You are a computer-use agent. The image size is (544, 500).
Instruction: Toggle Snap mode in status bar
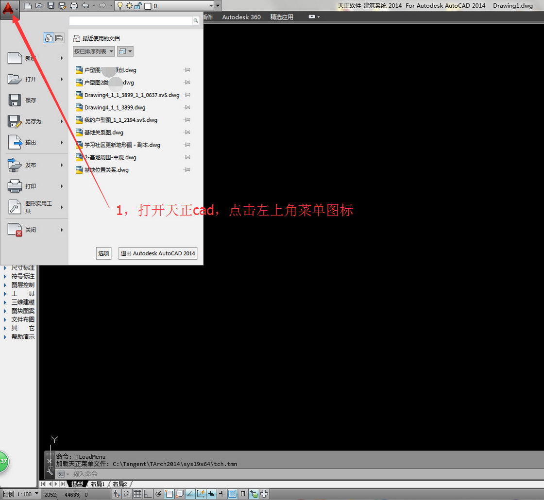(127, 494)
